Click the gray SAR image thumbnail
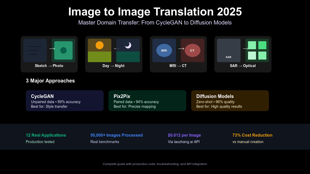This screenshot has height=174, width=310. pyautogui.click(x=229, y=50)
